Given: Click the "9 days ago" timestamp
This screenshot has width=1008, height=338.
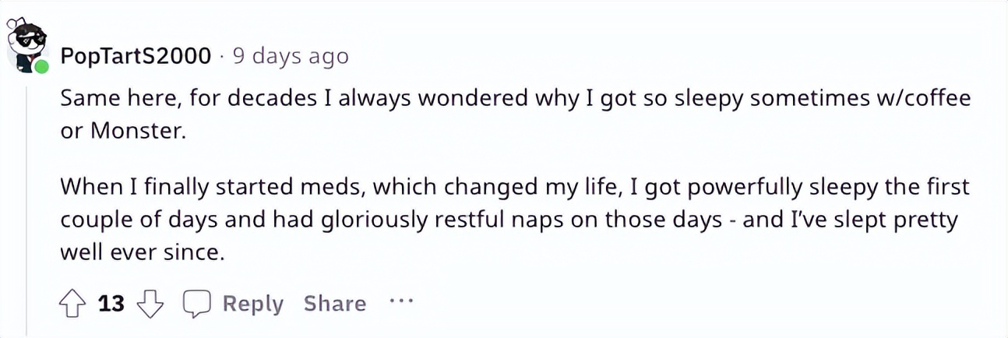Looking at the screenshot, I should (291, 57).
